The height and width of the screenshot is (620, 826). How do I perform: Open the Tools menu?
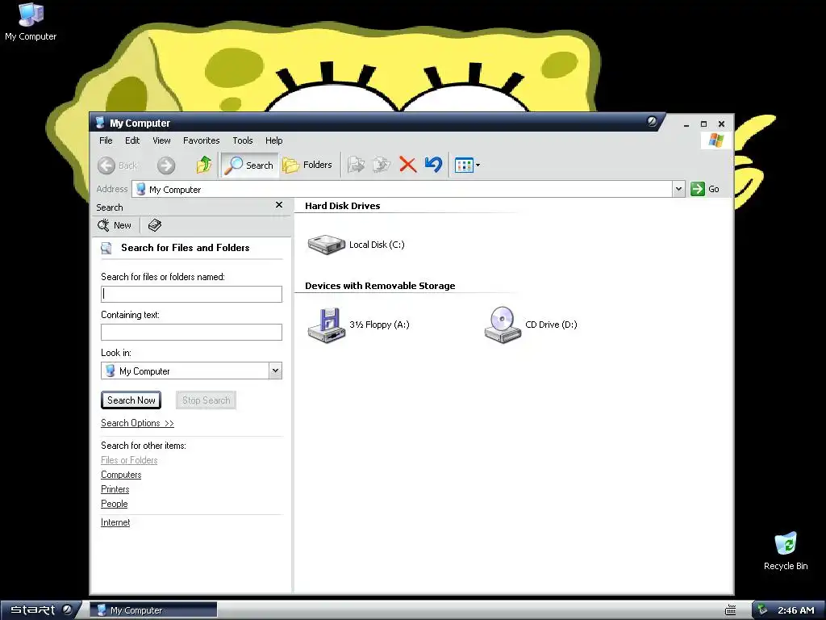point(243,140)
